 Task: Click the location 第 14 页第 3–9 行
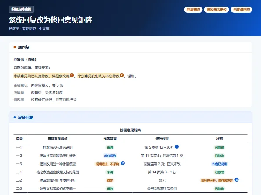point(162,172)
